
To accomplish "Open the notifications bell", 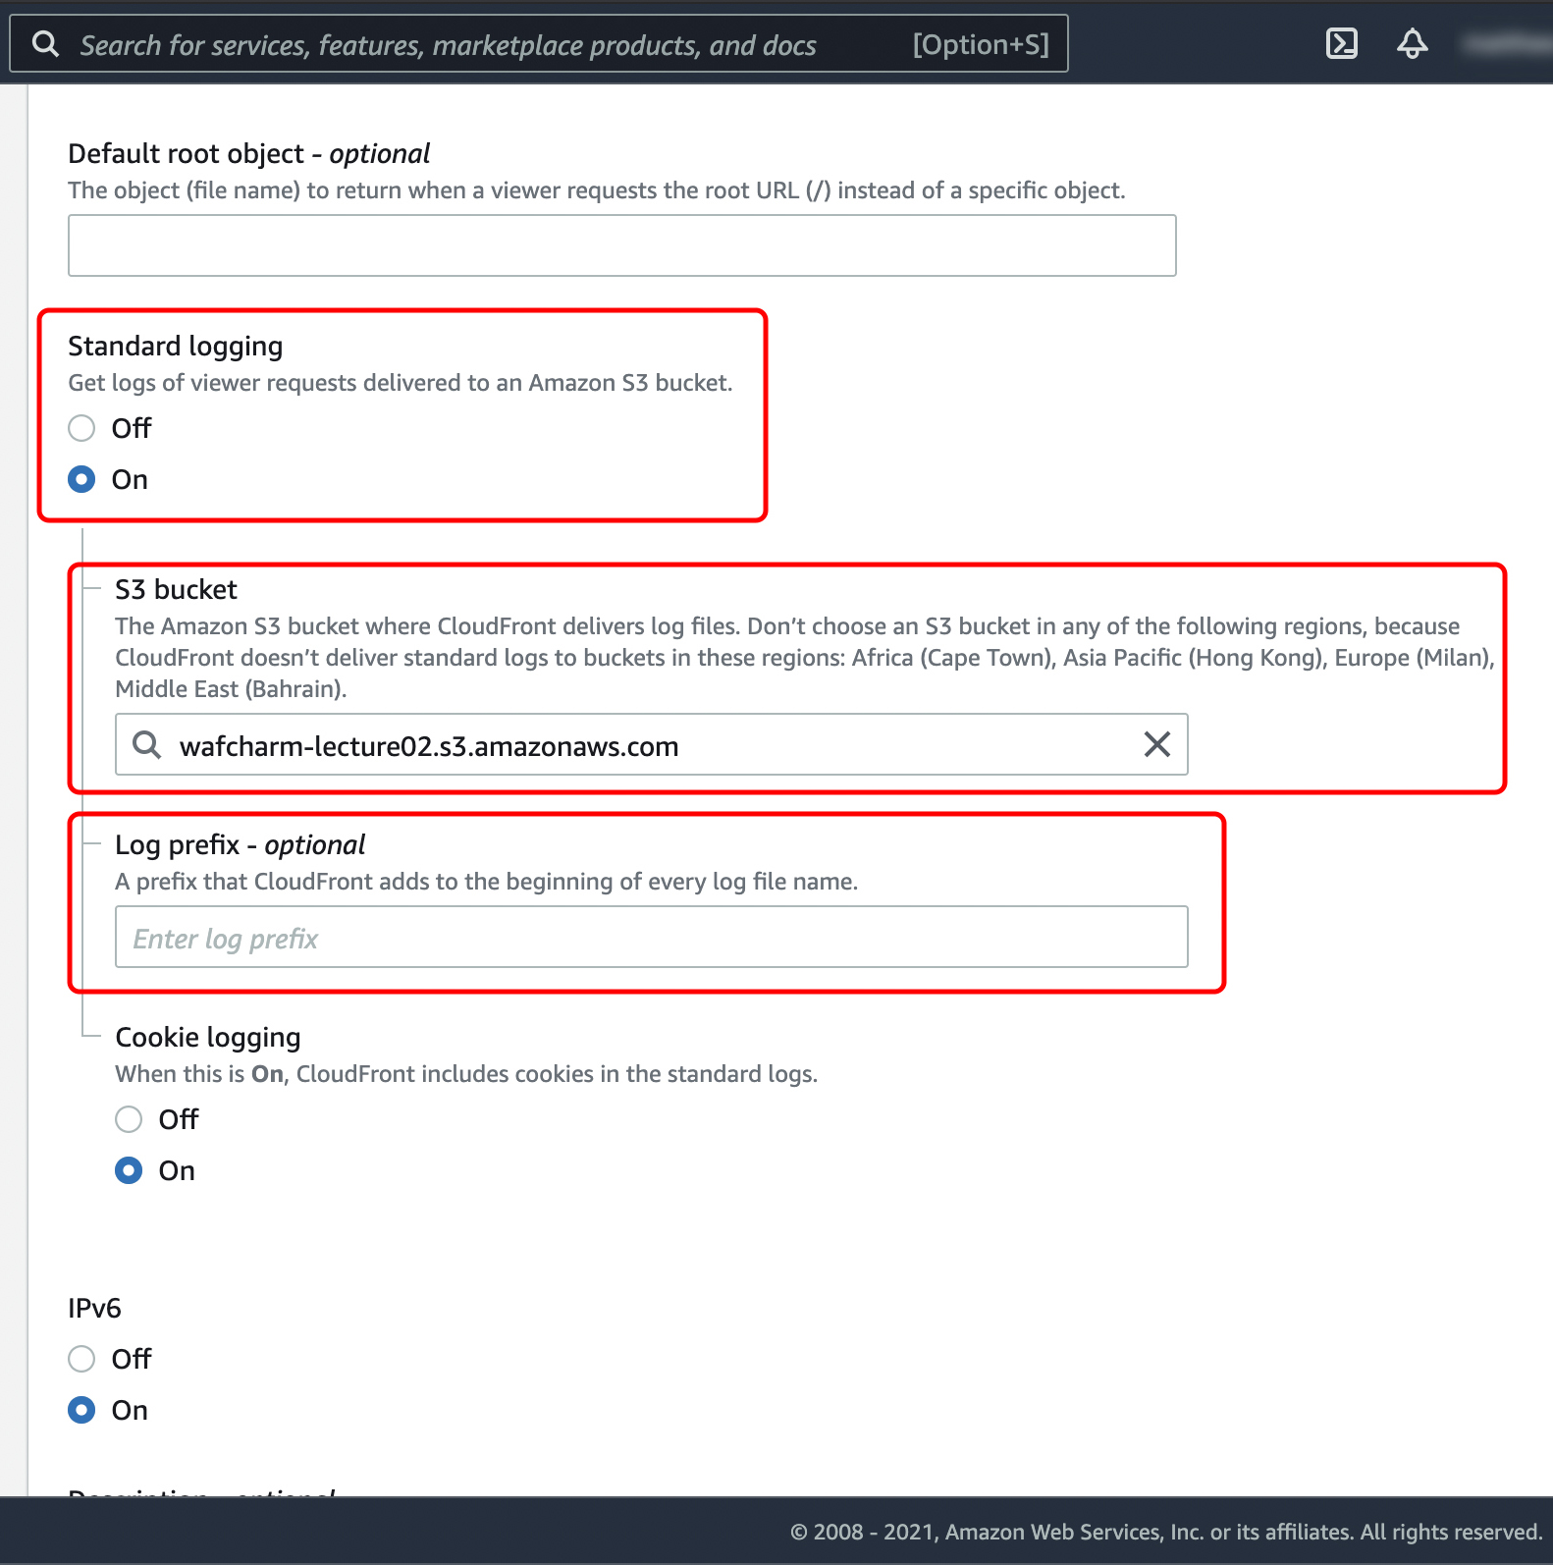I will coord(1412,44).
